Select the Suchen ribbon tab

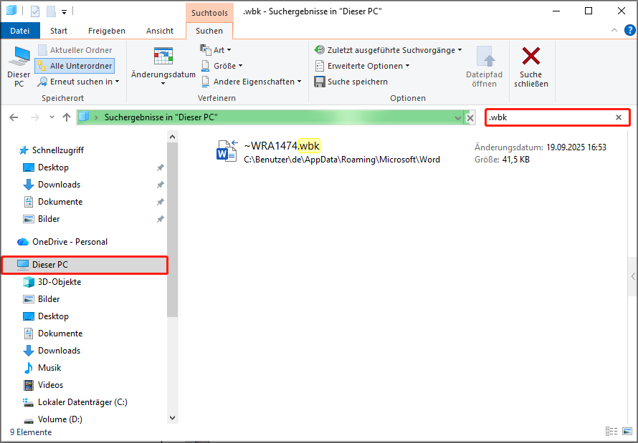click(209, 31)
